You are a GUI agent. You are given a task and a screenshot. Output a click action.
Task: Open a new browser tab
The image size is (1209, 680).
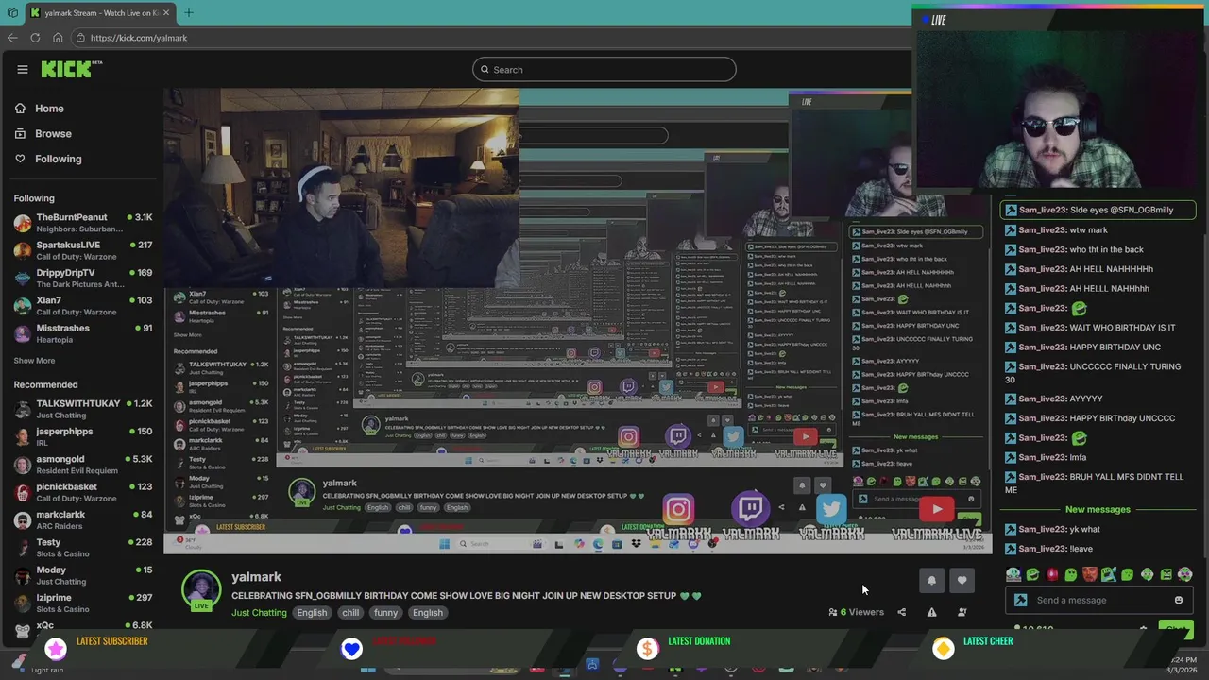coord(188,13)
